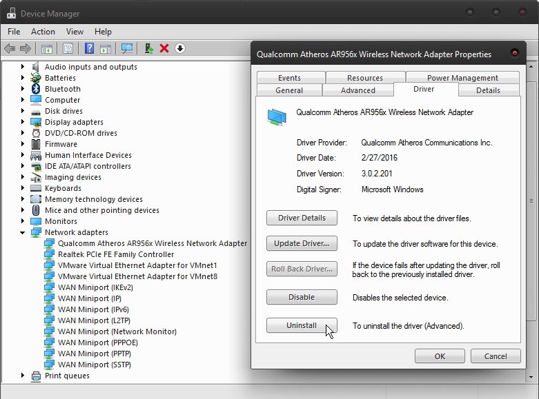
Task: Click the Mice and pointing devices icon
Action: click(x=36, y=210)
